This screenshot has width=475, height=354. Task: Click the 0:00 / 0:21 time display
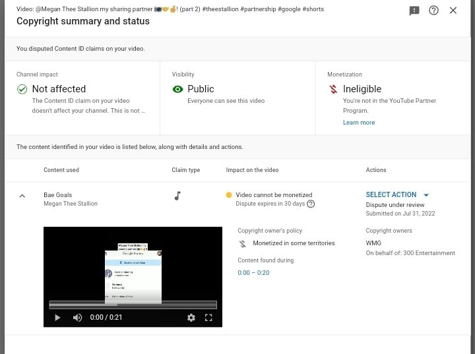tap(106, 317)
